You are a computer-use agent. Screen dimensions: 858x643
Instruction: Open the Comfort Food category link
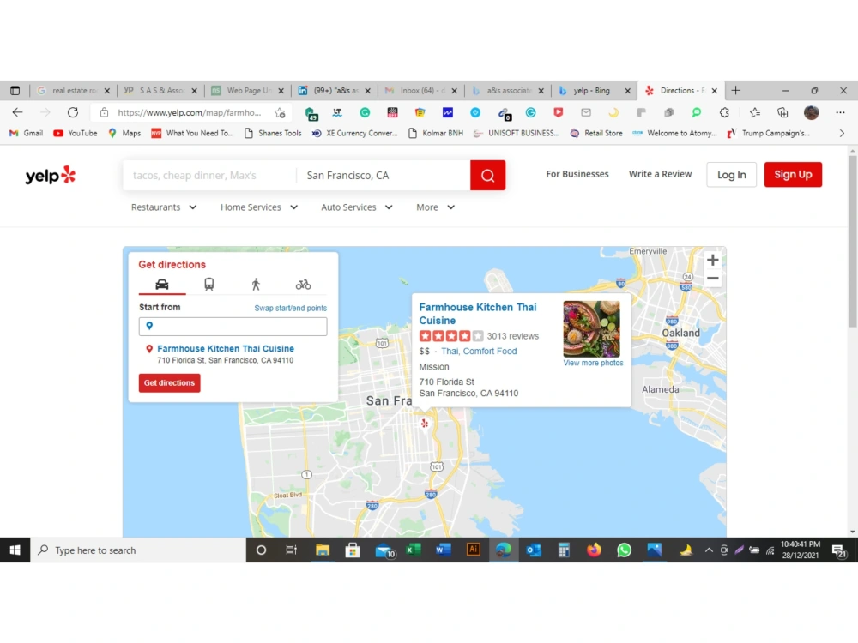pos(490,351)
